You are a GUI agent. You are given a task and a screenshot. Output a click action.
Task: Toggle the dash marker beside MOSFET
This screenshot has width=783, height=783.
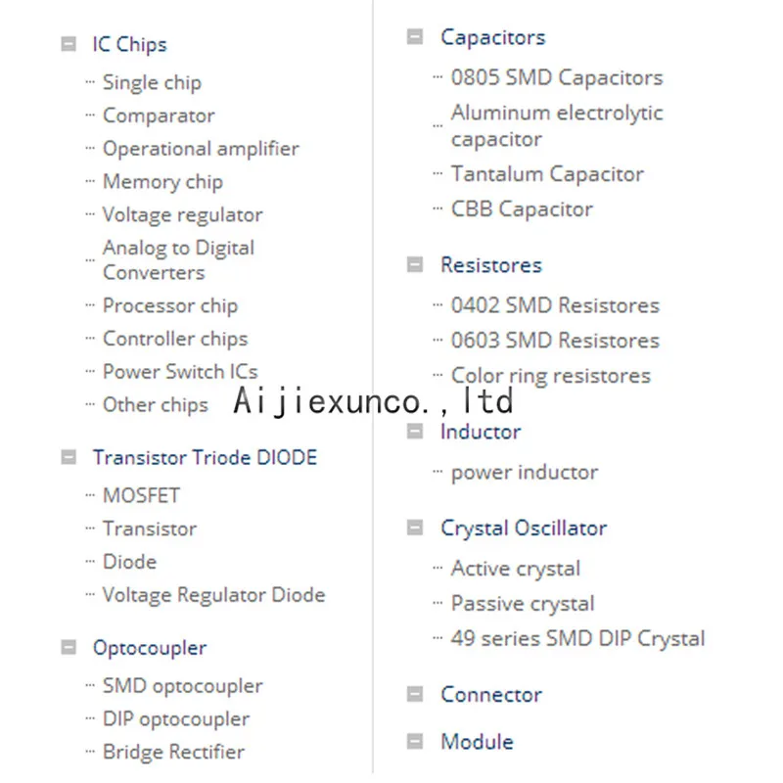pyautogui.click(x=90, y=496)
